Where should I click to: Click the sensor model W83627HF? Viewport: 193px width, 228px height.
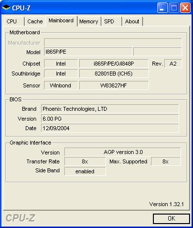114,85
